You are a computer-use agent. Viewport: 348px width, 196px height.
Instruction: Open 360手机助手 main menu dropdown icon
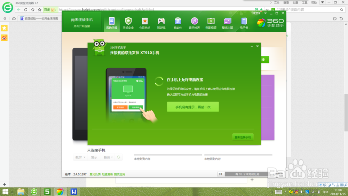click(266, 13)
